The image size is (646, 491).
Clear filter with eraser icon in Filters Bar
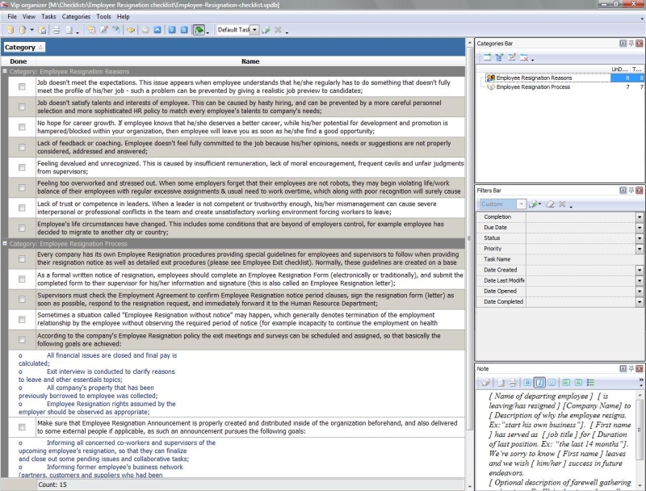pos(549,205)
